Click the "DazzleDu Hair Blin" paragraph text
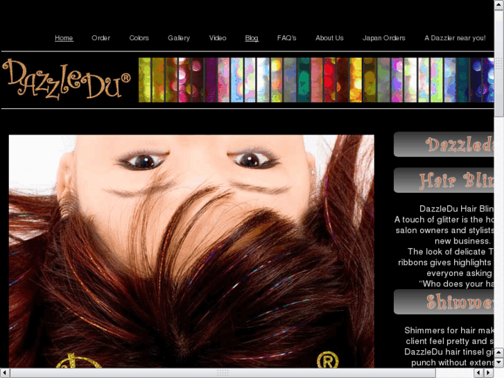The image size is (504, 378). coord(456,209)
